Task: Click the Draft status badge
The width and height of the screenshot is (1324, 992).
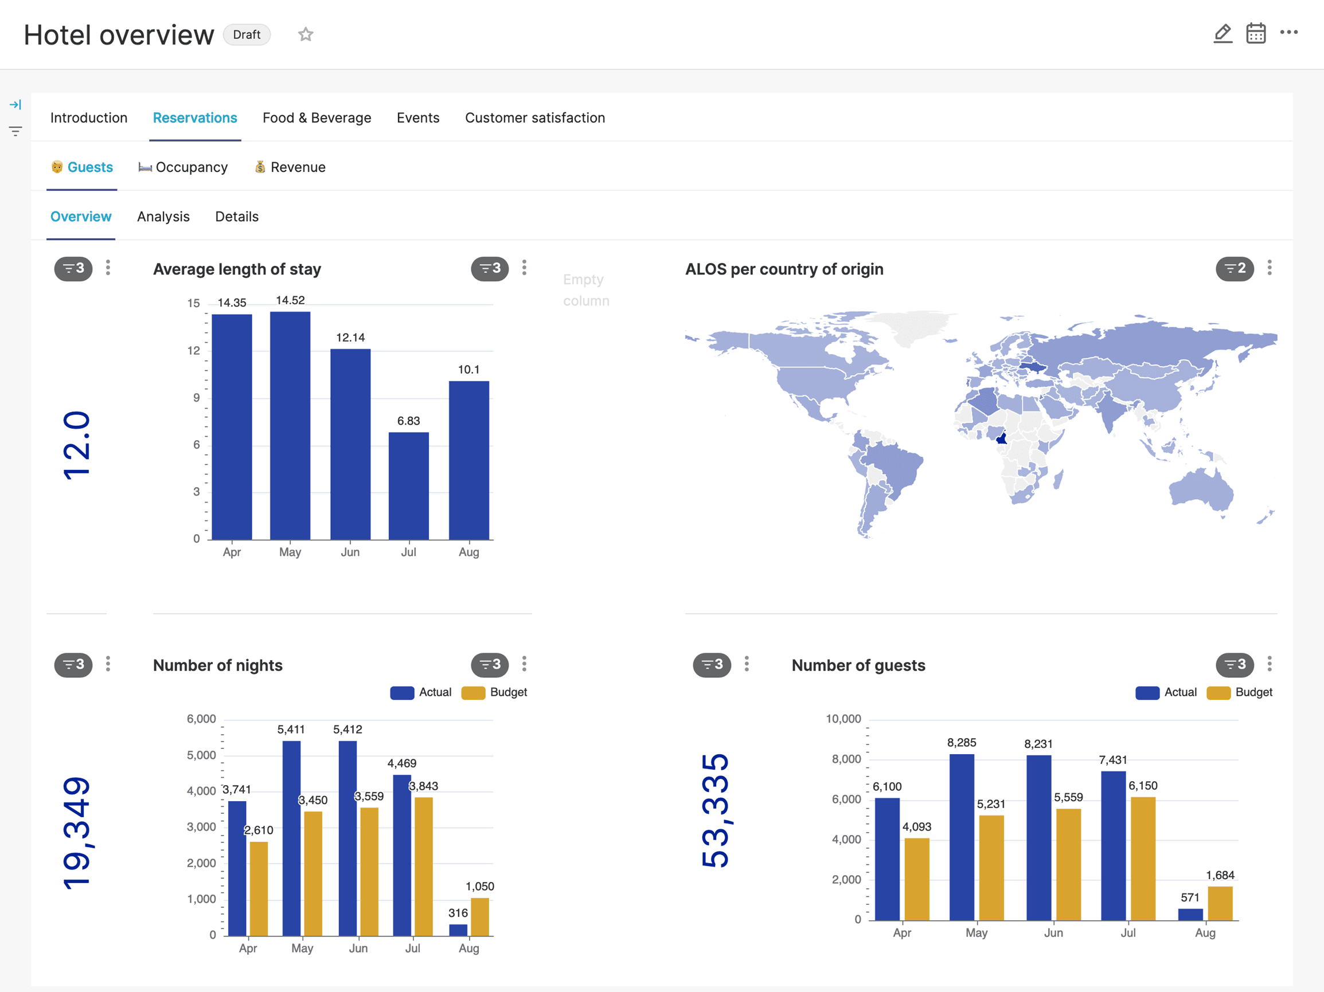Action: click(x=247, y=35)
